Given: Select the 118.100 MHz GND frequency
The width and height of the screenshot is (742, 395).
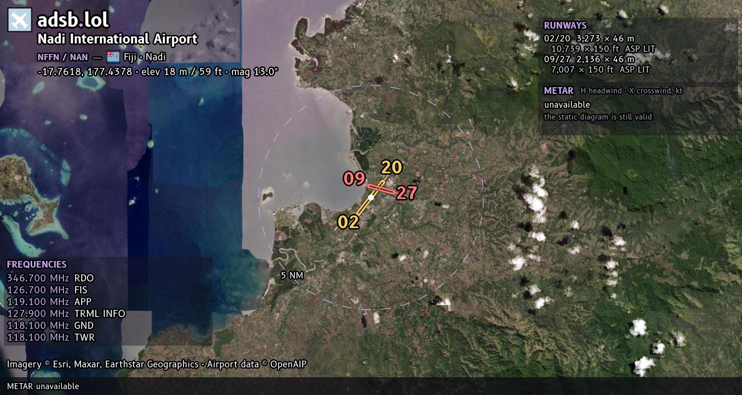Looking at the screenshot, I should pyautogui.click(x=50, y=325).
